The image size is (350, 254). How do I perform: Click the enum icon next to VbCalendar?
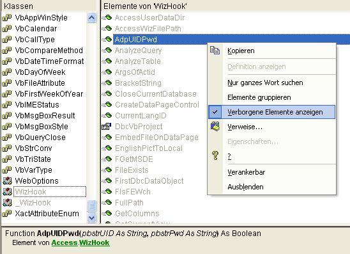[x=7, y=29]
